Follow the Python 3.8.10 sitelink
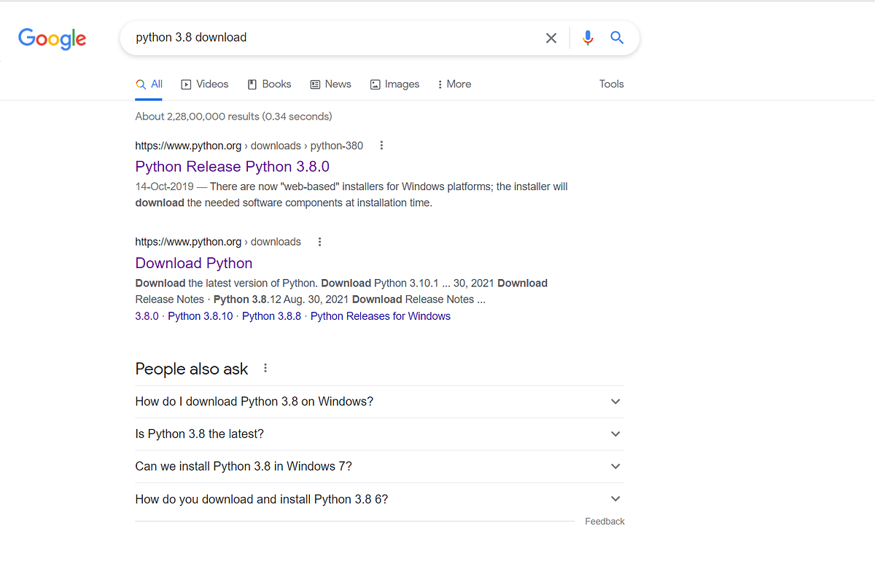 201,316
